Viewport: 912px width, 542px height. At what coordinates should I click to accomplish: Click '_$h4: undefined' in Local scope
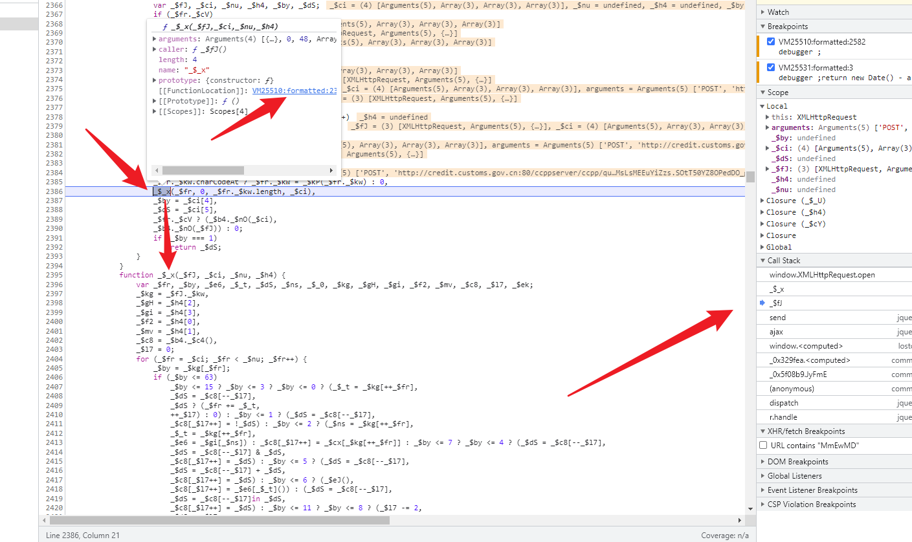(803, 180)
